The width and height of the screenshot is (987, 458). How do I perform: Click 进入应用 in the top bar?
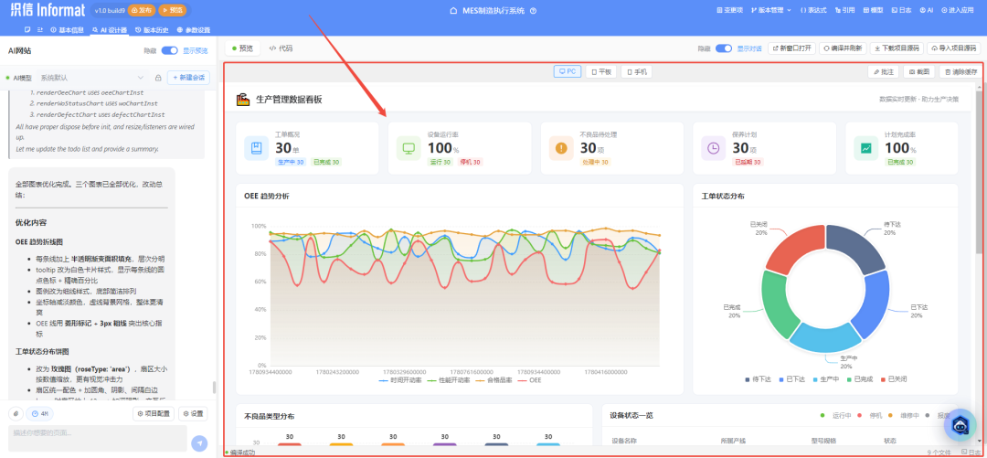[957, 11]
